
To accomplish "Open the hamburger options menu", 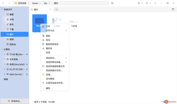I will pyautogui.click(x=155, y=3).
